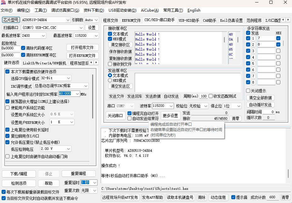Switch to the USB-HID助手 tab
The height and width of the screenshot is (203, 292).
[x=189, y=20]
